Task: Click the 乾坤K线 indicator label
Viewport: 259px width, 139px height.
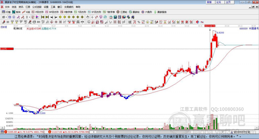Action: pos(18,29)
